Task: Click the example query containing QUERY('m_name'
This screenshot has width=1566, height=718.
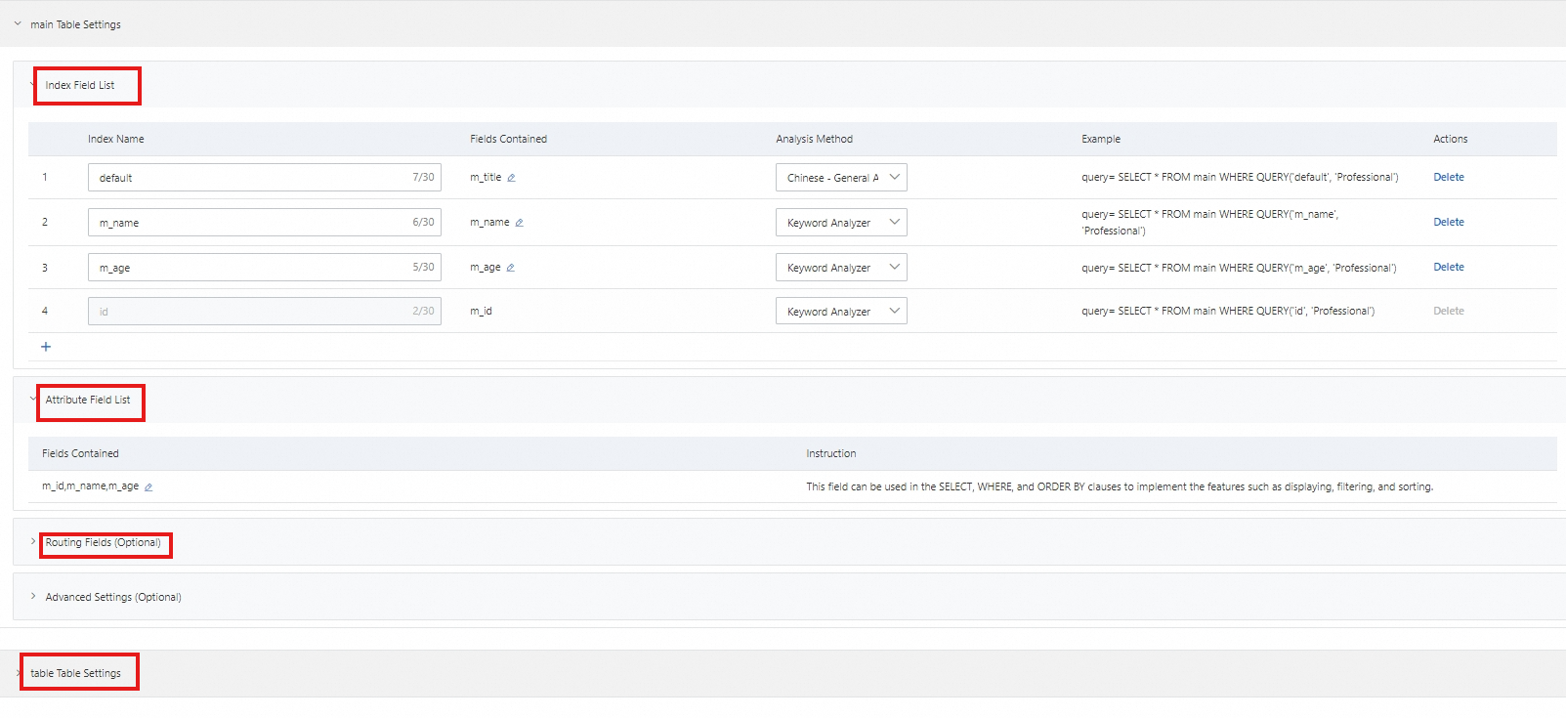Action: (1210, 222)
